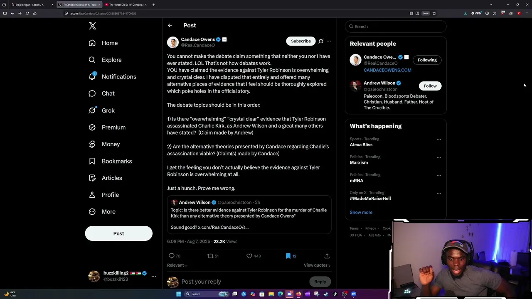This screenshot has width=532, height=299.
Task: Open options for Alexa Bliss trend
Action: [x=438, y=140]
